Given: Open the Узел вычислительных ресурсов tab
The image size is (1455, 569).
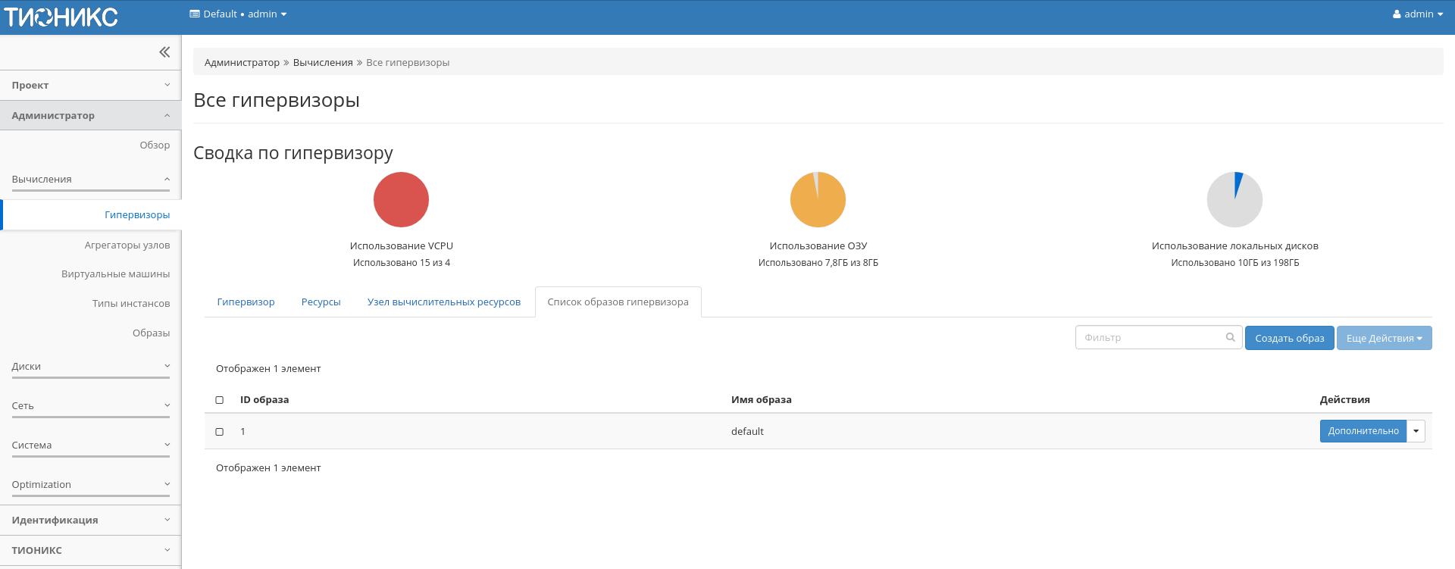Looking at the screenshot, I should pyautogui.click(x=443, y=302).
